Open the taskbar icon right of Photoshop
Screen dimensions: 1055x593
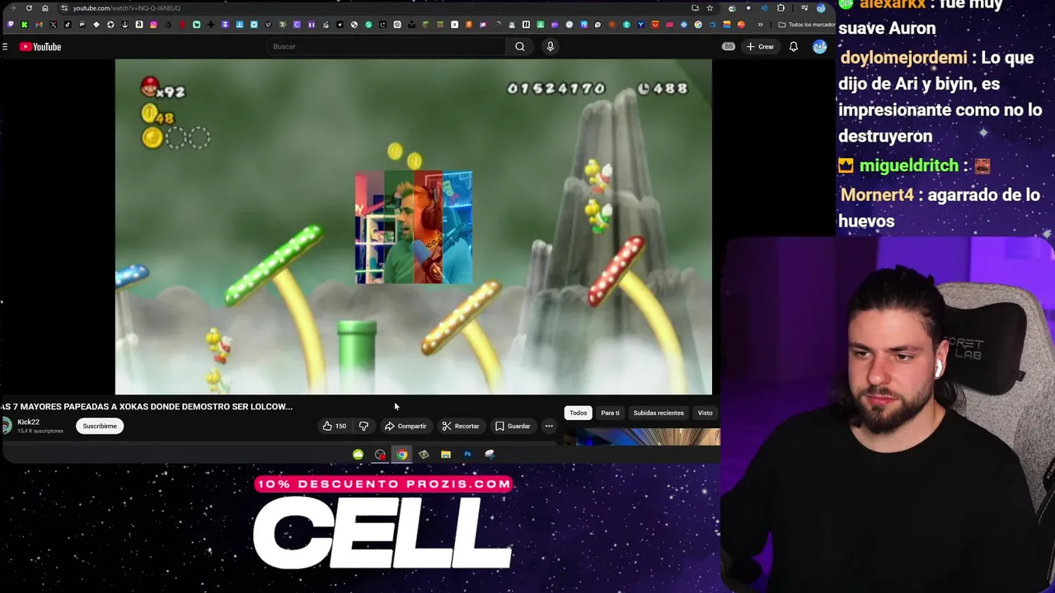490,454
